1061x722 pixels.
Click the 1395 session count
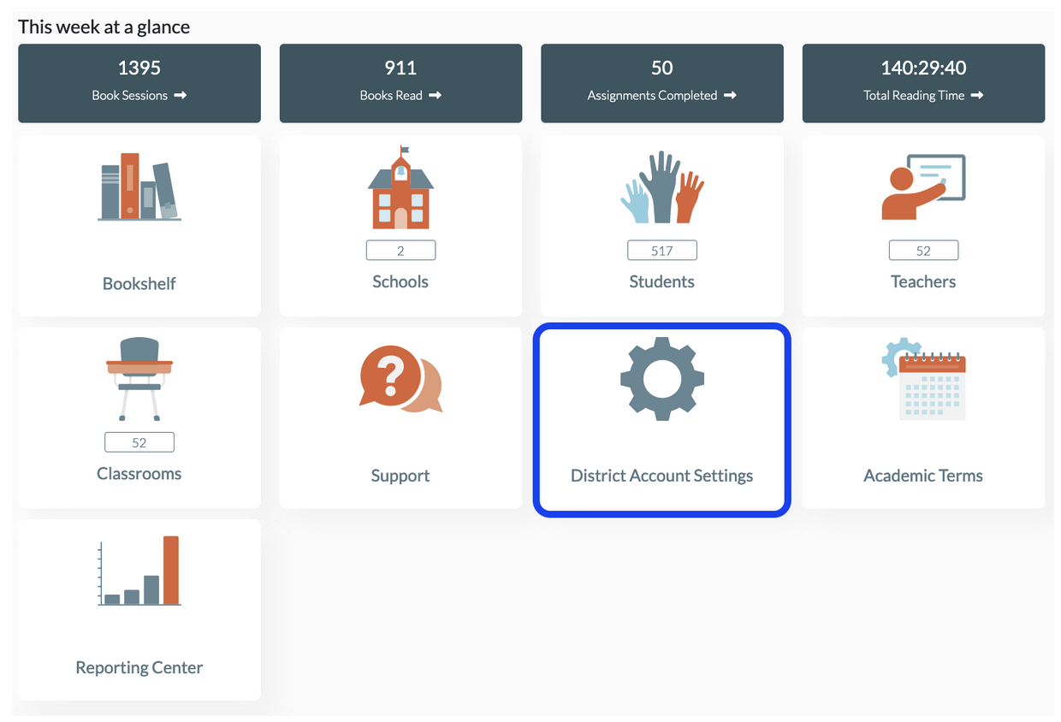(x=139, y=68)
